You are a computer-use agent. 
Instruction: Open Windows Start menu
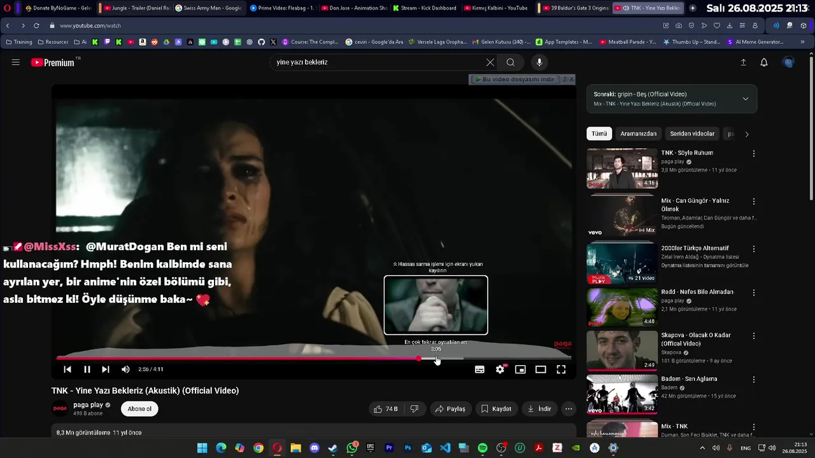(x=202, y=448)
